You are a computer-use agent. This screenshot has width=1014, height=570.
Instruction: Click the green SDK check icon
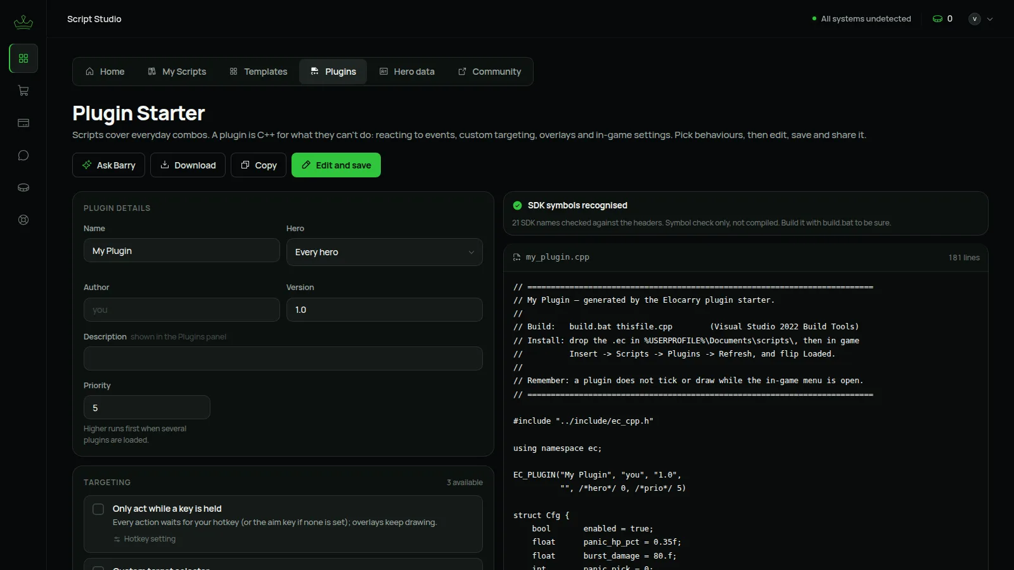(517, 205)
